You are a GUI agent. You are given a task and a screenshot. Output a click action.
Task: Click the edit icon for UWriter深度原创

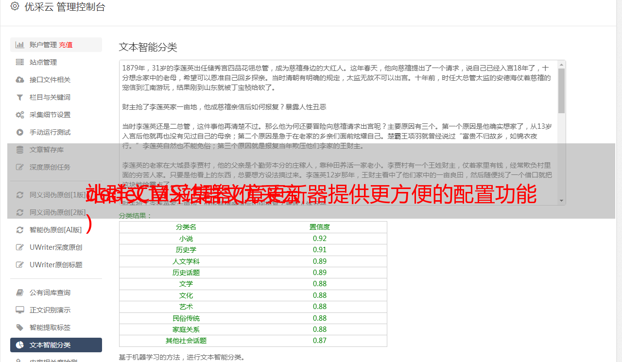pyautogui.click(x=20, y=247)
